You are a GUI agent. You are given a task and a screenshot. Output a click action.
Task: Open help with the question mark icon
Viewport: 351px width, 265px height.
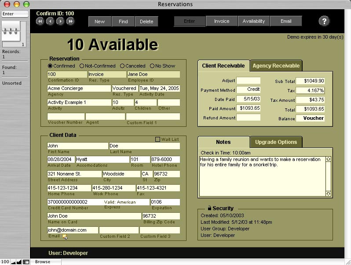tap(324, 21)
